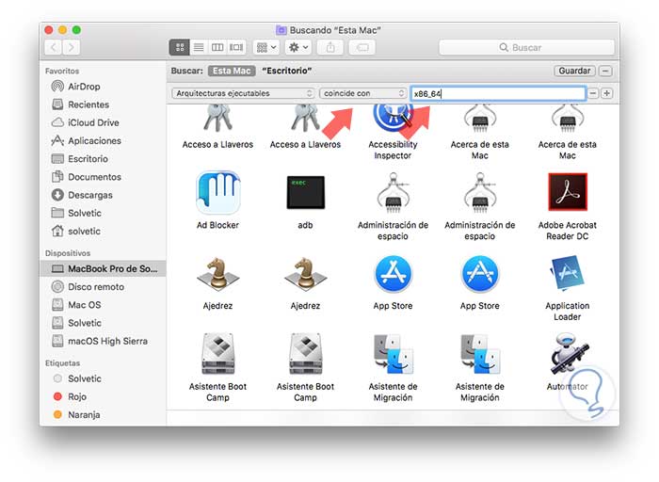
Task: Switch to column view
Action: 217,47
